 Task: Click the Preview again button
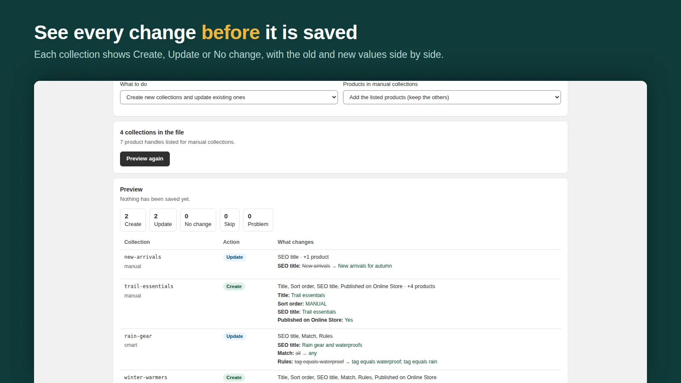[145, 159]
